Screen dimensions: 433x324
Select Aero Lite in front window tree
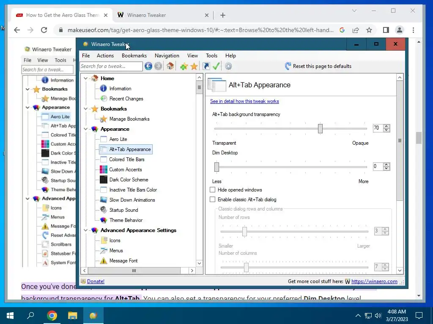pos(118,139)
